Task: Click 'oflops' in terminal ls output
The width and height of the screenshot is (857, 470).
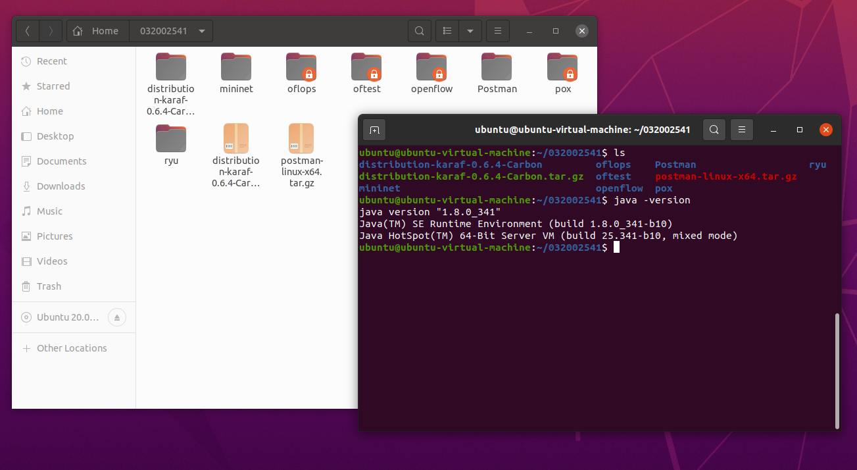Action: pos(614,165)
